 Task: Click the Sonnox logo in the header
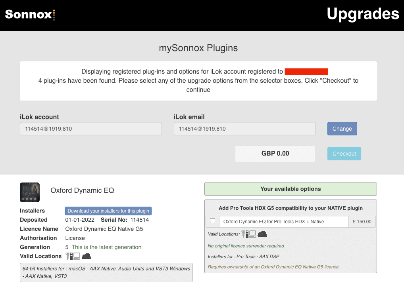point(30,14)
